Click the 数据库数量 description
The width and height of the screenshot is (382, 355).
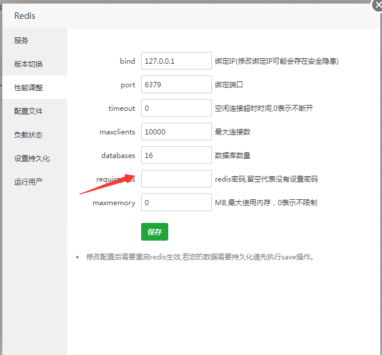pos(233,156)
